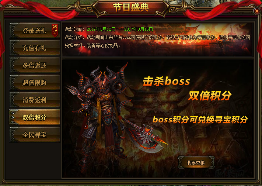Viewport: 262px width, 186px height.
Task: Click the 活动介绍 description text
Action: coord(157,41)
